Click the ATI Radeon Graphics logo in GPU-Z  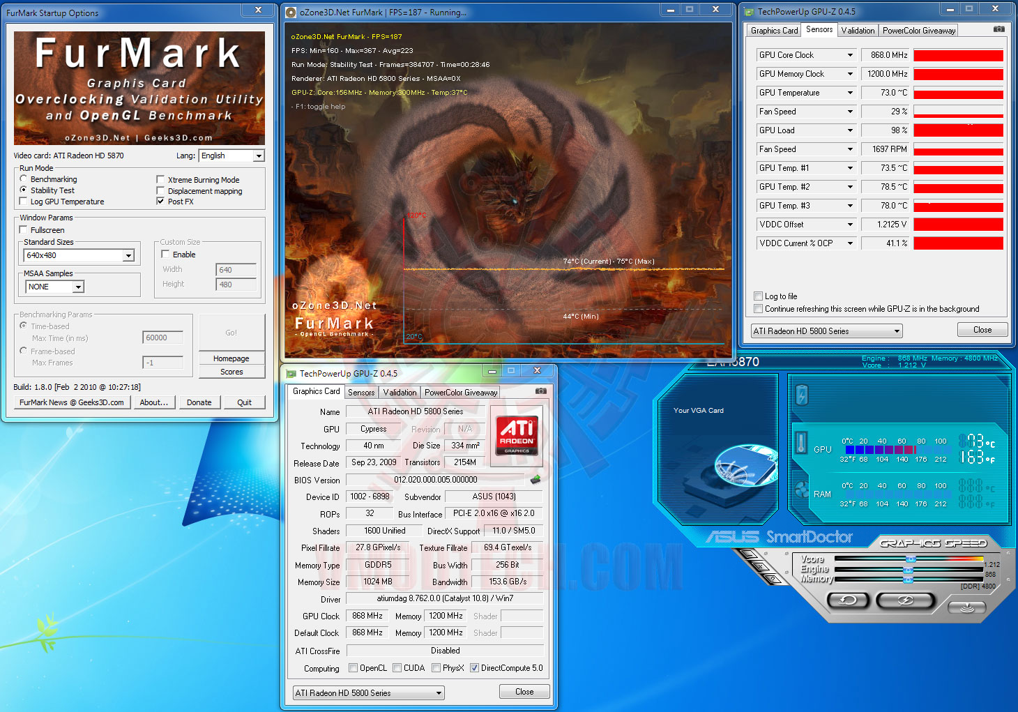(x=517, y=436)
